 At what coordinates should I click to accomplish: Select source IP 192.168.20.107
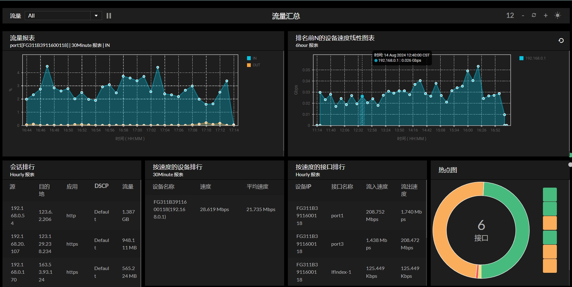[x=18, y=244]
